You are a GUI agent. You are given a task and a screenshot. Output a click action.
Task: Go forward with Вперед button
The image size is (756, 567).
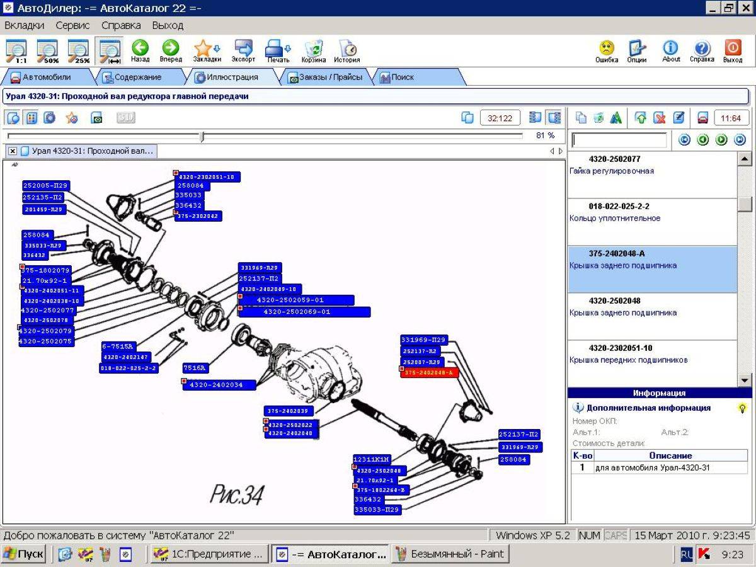(170, 51)
